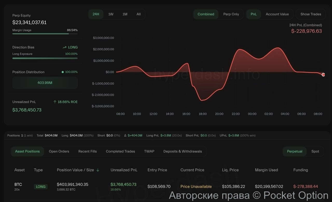
Task: Click the upward ROE arrow next to Unrealized PnL
Action: 55,102
